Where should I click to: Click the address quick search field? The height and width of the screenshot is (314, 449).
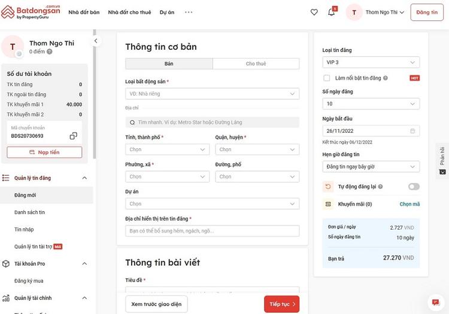[x=212, y=122]
